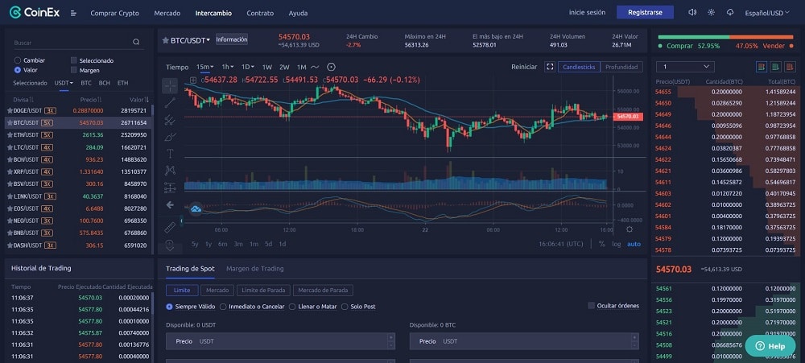The width and height of the screenshot is (805, 363).
Task: Switch to Margen de Trading tab
Action: pyautogui.click(x=254, y=268)
